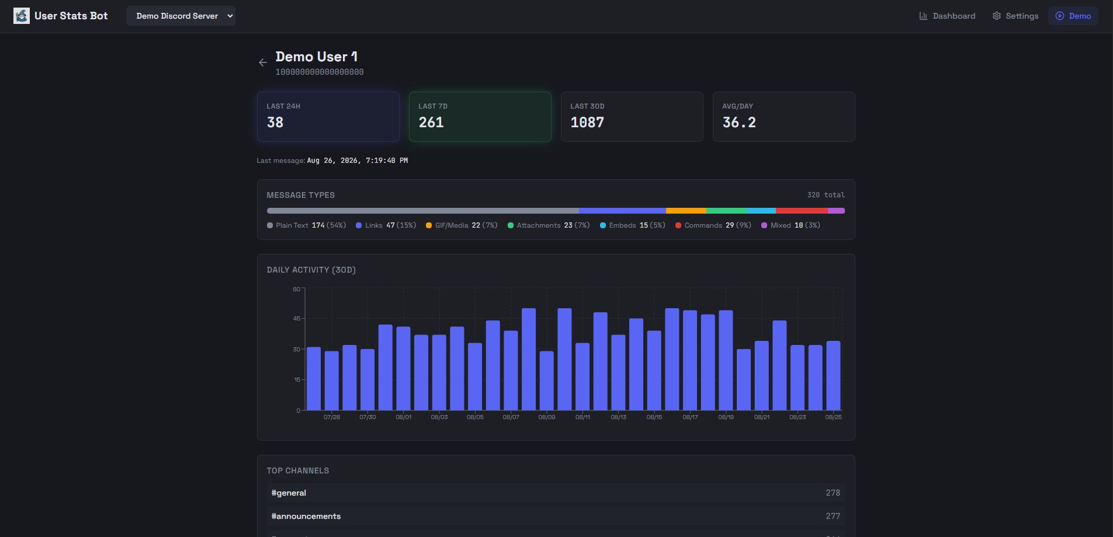The width and height of the screenshot is (1113, 537).
Task: Click the User Stats Bot logo icon
Action: point(22,16)
